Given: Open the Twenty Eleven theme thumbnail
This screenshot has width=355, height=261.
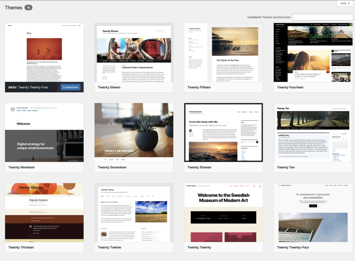Looking at the screenshot, I should tap(134, 53).
